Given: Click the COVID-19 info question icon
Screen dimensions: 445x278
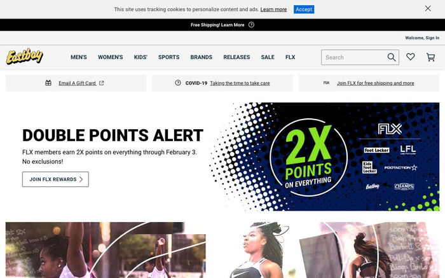Looking at the screenshot, I should pos(178,83).
